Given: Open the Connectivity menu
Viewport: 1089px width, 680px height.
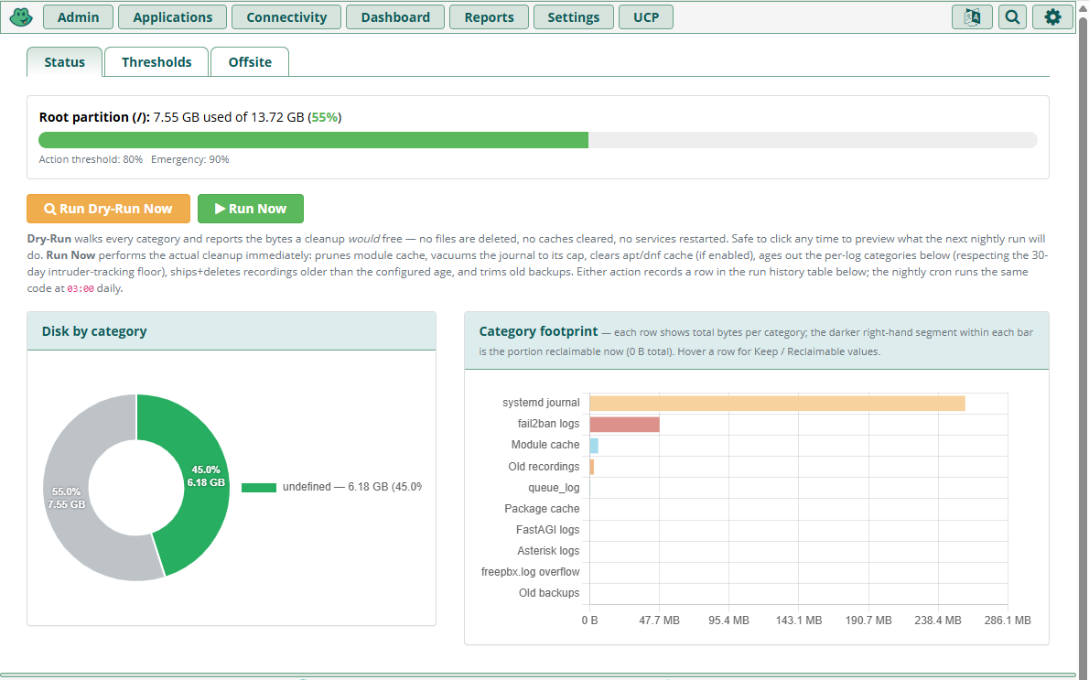Looking at the screenshot, I should (x=286, y=17).
